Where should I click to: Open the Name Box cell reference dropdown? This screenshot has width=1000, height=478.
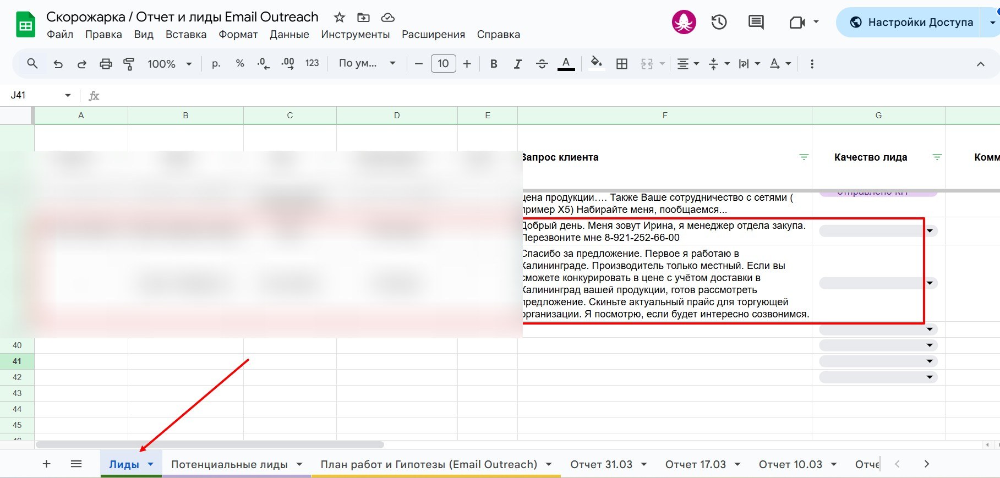(68, 95)
